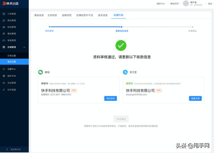This screenshot has height=153, width=214.
Task: Select 售后设置 highlighted submenu item
Action: 14,62
